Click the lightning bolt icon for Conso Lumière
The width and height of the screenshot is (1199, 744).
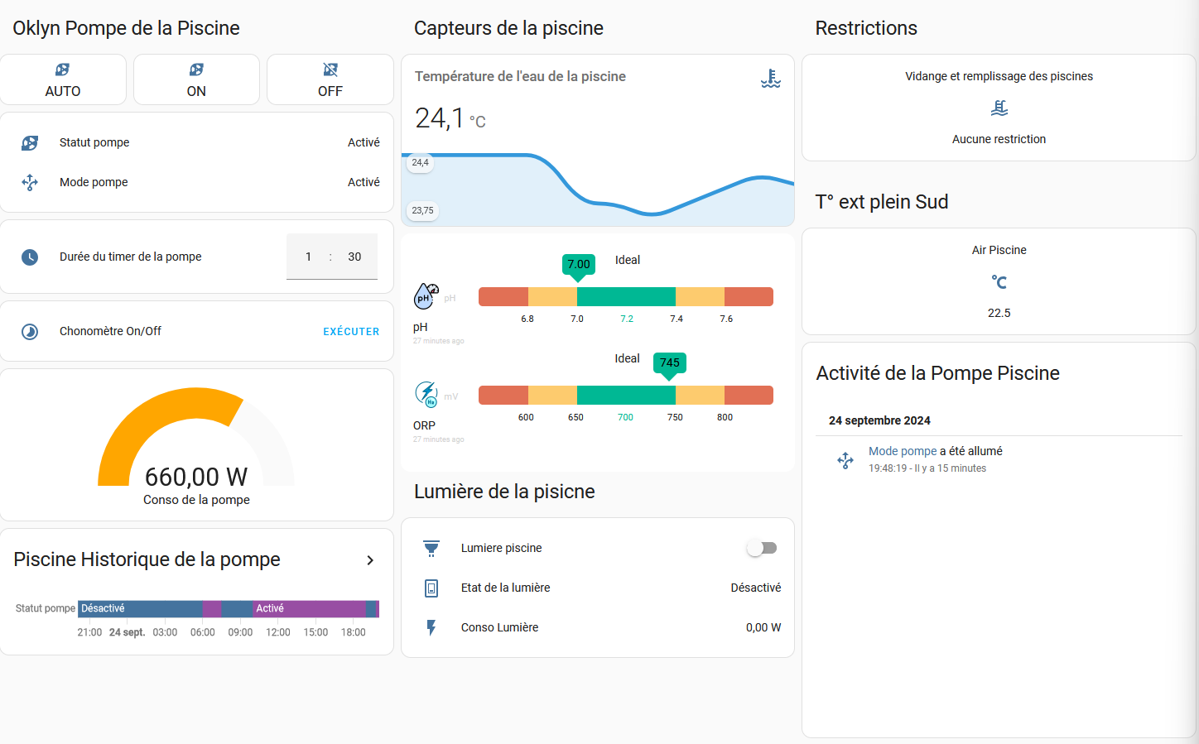click(431, 627)
